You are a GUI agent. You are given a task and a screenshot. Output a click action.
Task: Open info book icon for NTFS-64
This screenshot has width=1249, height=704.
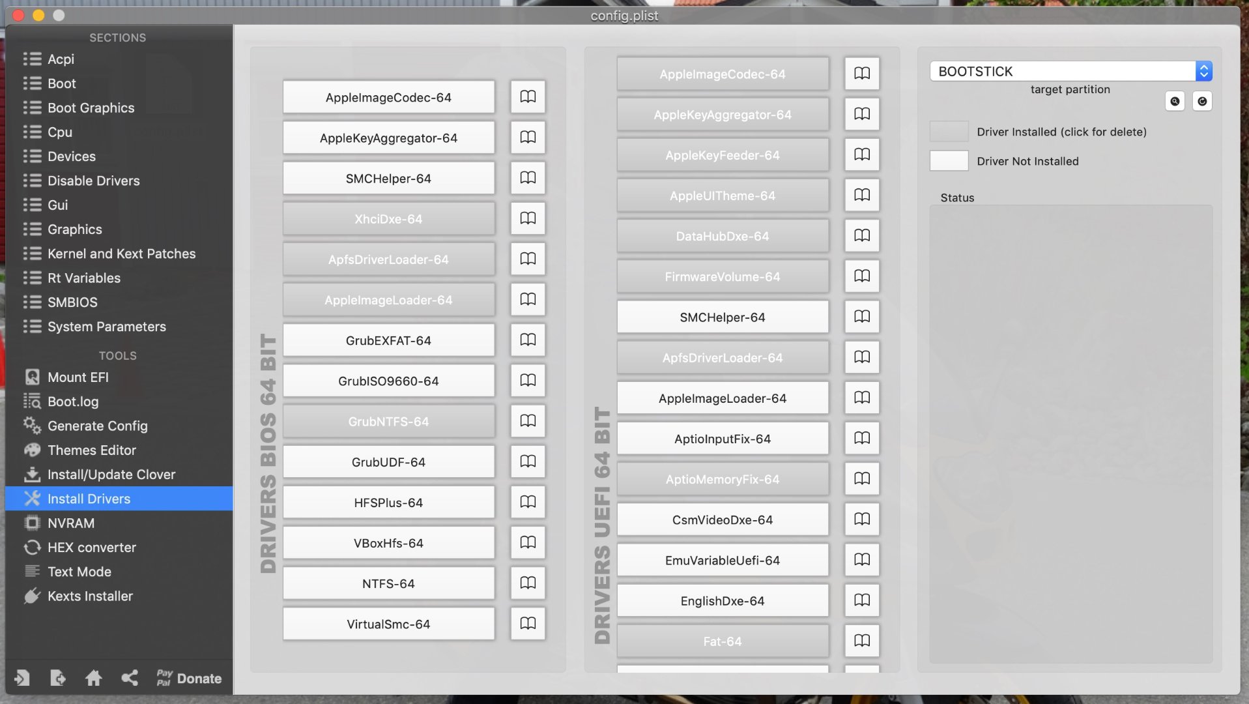(x=528, y=583)
